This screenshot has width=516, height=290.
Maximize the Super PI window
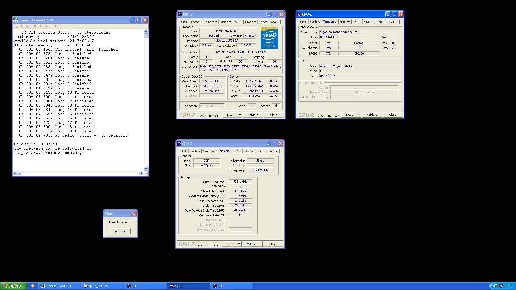coord(139,20)
